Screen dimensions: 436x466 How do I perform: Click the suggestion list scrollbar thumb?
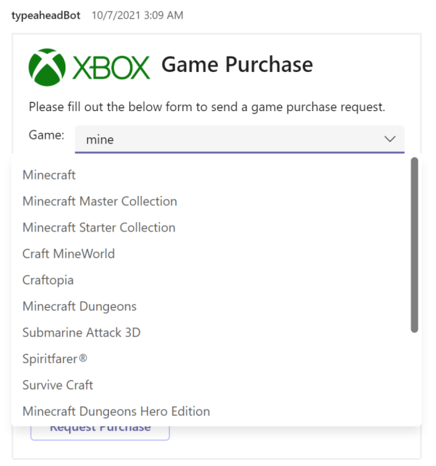coord(414,245)
